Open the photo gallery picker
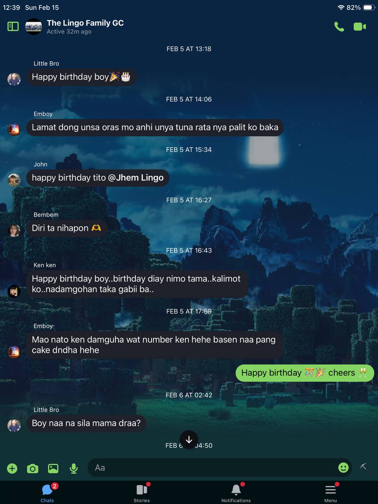 [x=53, y=468]
